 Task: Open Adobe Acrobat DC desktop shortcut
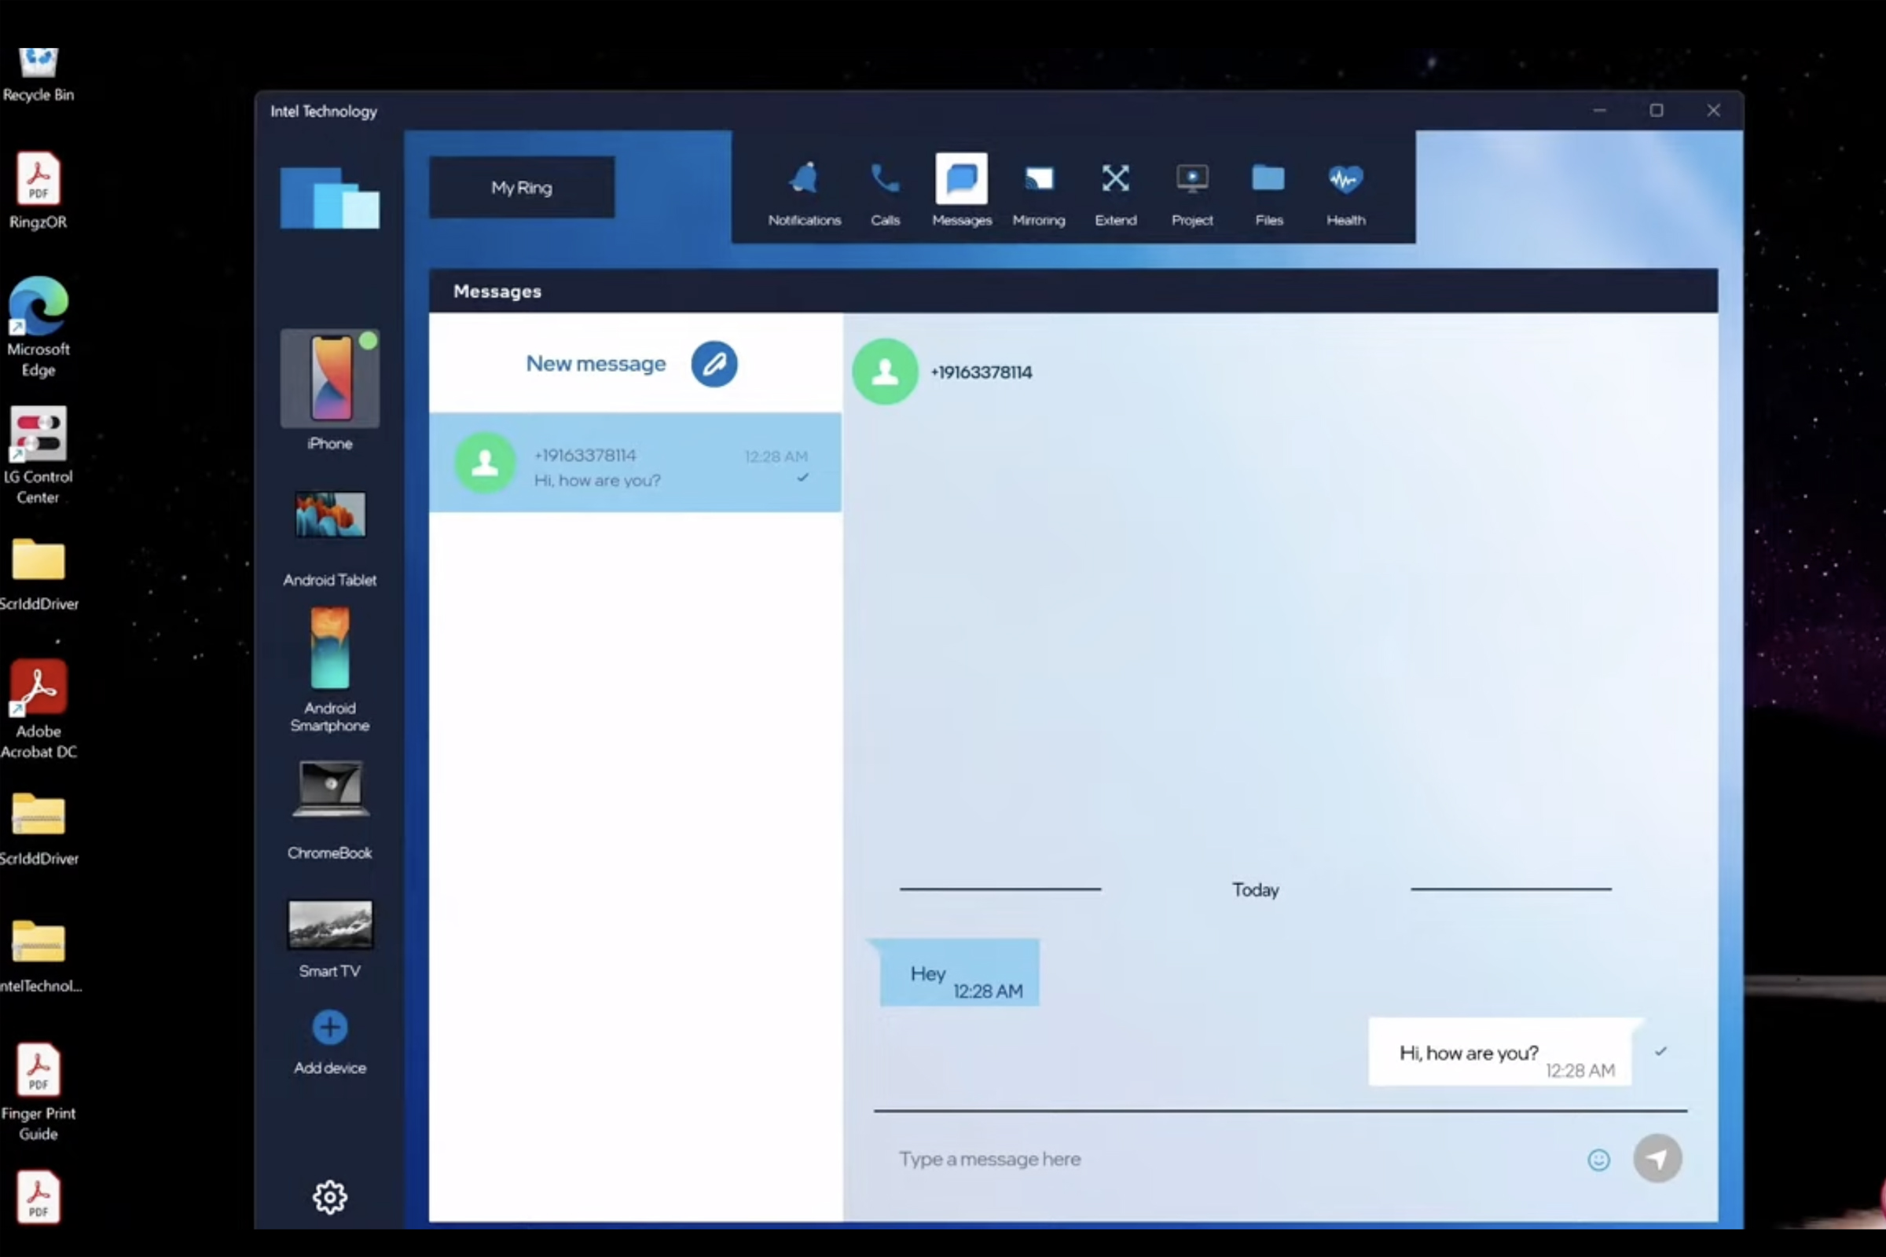(x=39, y=709)
